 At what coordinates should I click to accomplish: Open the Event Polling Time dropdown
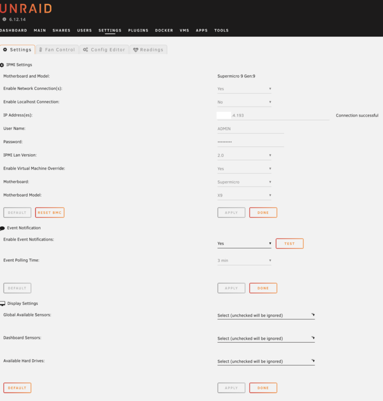pos(244,260)
